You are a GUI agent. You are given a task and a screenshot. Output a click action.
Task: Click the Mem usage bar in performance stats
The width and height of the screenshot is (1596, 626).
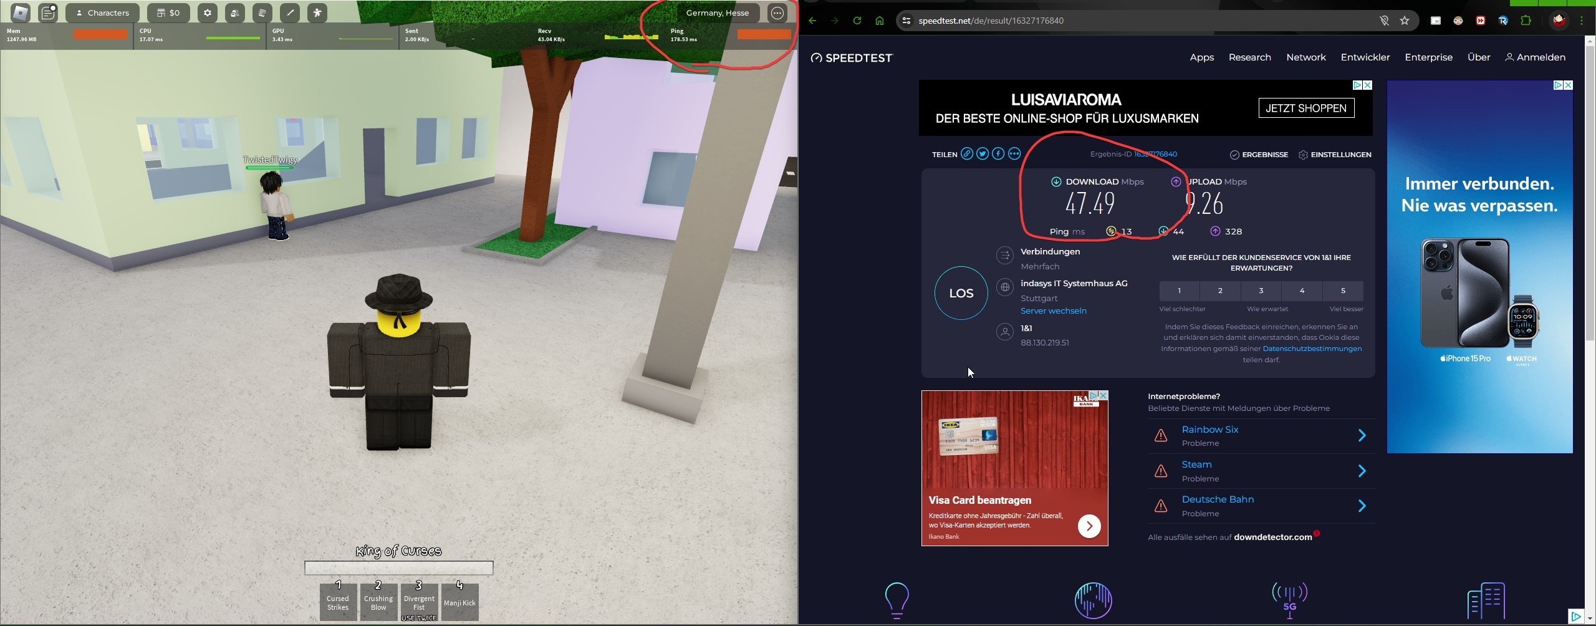[100, 34]
